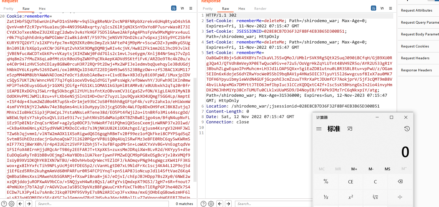Viewport: 439px width, 207px height.
Task: Select the Request Raw tab
Action: [x=26, y=9]
